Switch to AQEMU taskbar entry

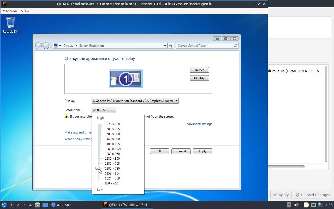pos(61,205)
